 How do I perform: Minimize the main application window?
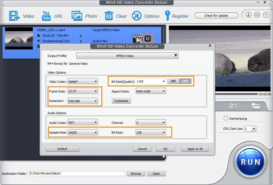tap(258, 2)
